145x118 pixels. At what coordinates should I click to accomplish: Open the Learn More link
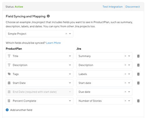53,43
